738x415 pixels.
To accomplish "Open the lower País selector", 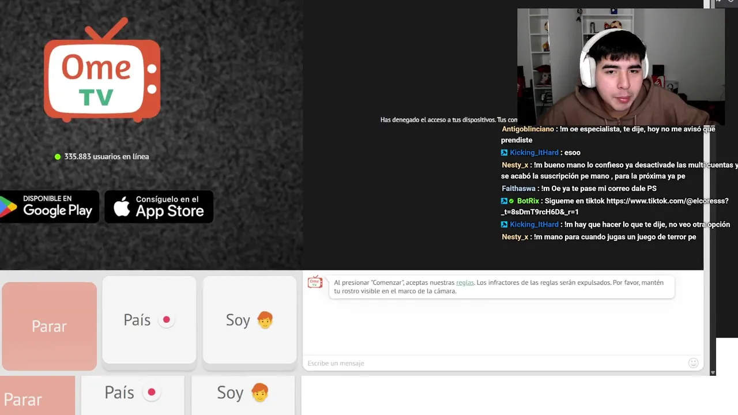I will point(133,395).
